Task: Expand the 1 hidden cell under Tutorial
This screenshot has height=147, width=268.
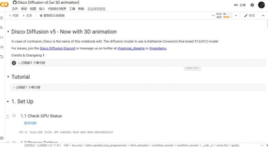Action: click(138, 88)
